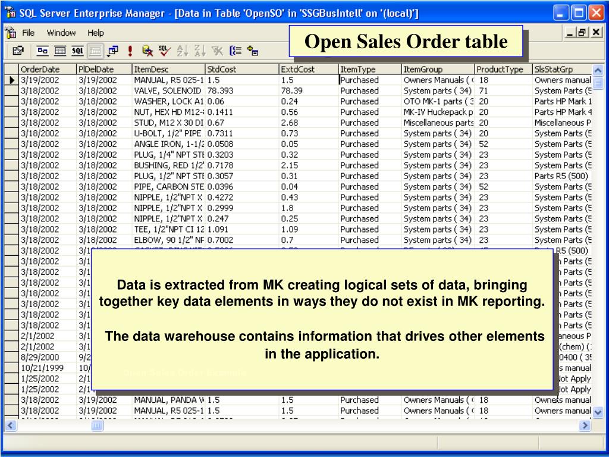Click the 'TEE, 1/2"NPT CI' cell
Screen dimensions: 609x457
click(168, 229)
